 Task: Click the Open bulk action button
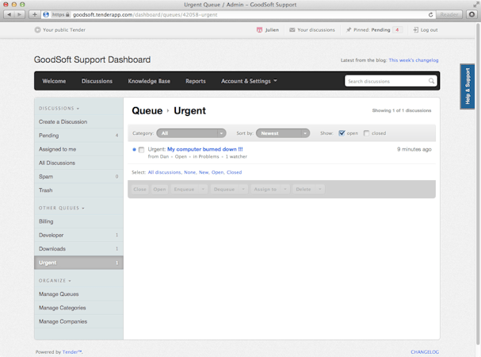point(159,190)
